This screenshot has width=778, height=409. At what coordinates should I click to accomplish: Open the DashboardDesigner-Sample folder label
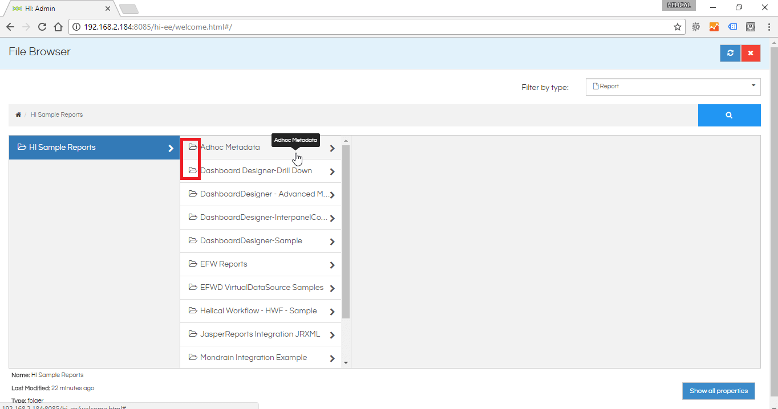[251, 240]
